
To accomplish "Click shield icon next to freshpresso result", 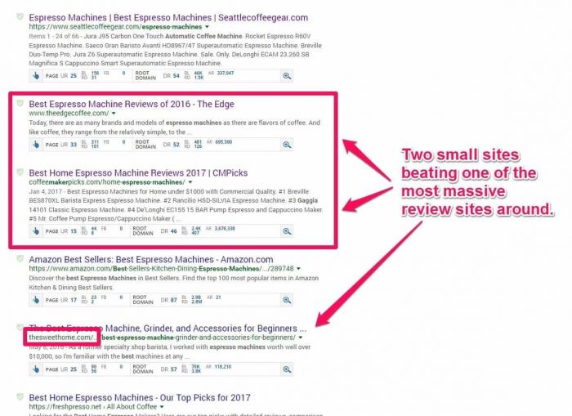I will pyautogui.click(x=20, y=396).
